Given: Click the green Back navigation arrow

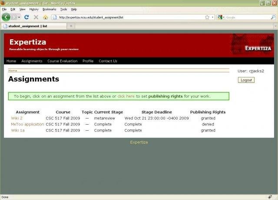Looking at the screenshot, I should [6, 17].
